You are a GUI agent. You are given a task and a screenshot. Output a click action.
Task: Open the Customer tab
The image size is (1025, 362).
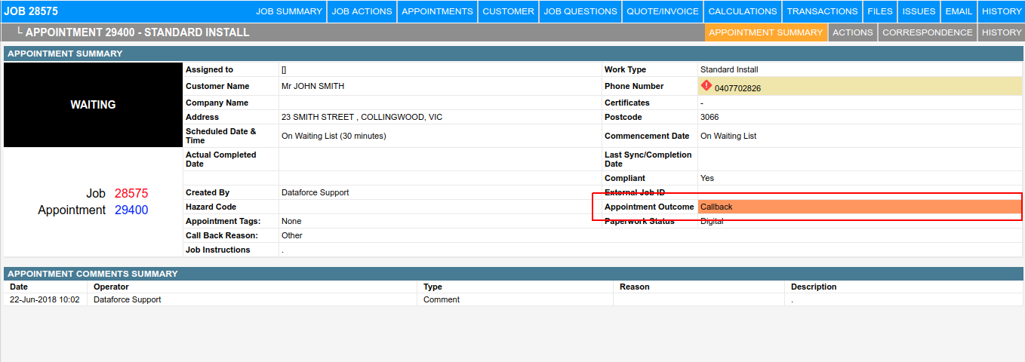coord(508,11)
